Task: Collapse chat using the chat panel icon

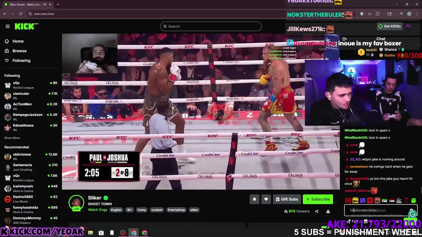Action: [x=345, y=39]
